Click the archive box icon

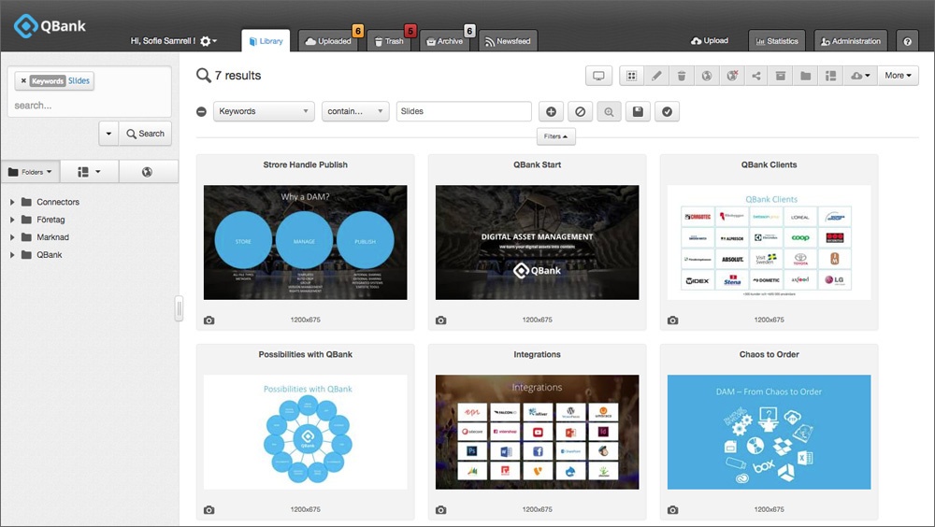(781, 76)
